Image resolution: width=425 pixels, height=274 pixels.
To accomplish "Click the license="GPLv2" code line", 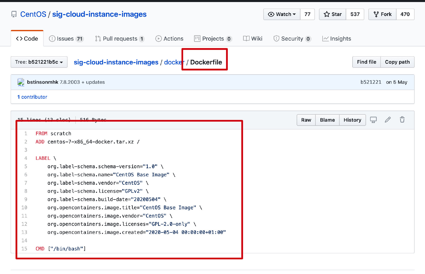I will (98, 191).
